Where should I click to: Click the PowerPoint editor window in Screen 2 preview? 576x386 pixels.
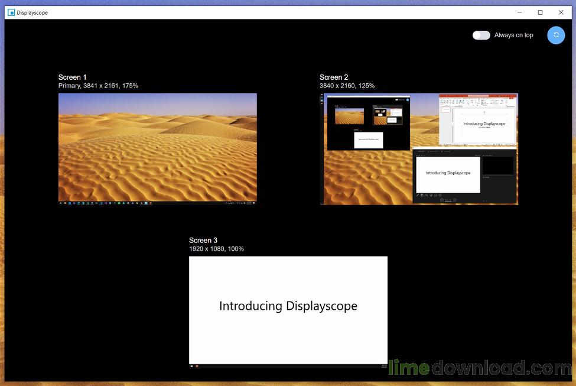coord(478,120)
